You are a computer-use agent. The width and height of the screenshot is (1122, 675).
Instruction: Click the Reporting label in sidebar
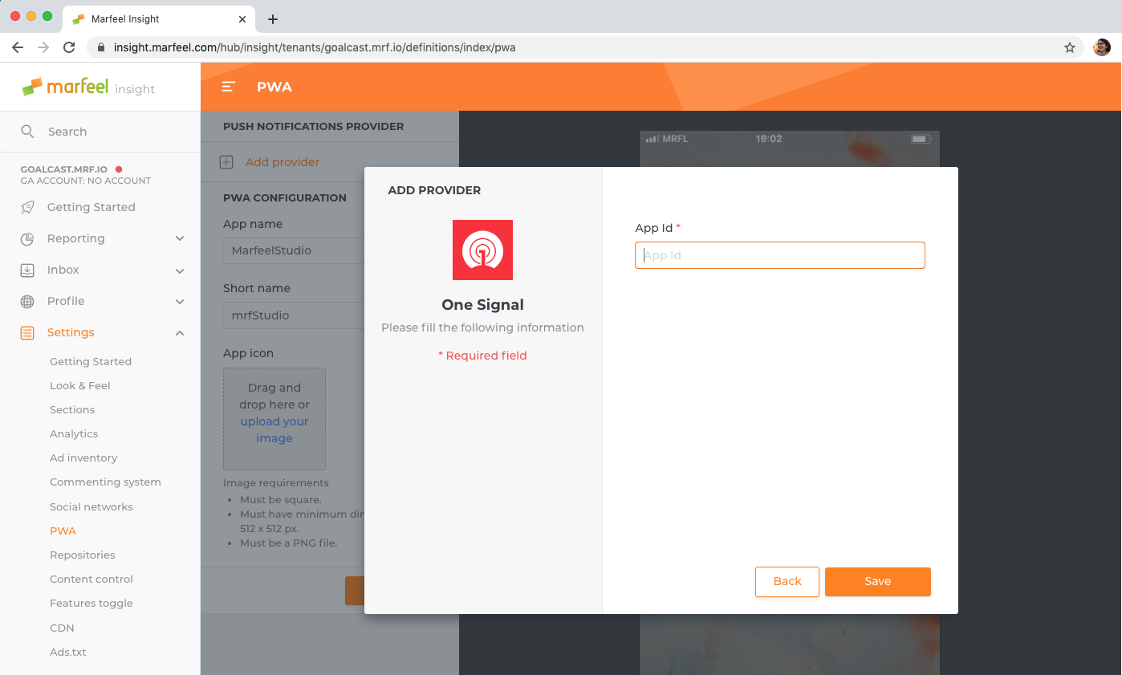tap(76, 238)
